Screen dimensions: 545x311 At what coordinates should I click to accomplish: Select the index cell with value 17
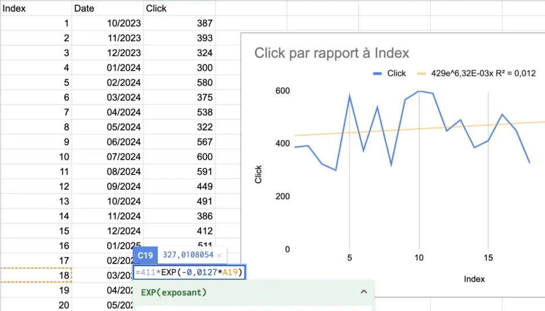36,261
